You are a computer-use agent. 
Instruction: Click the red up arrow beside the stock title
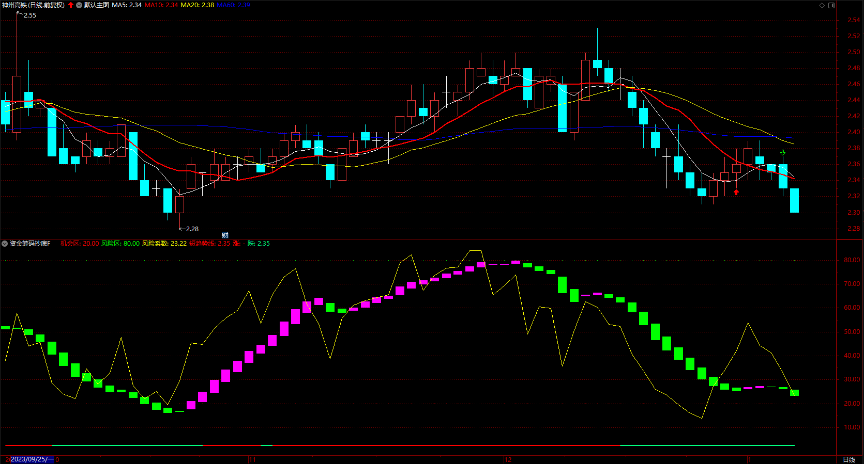coord(71,5)
